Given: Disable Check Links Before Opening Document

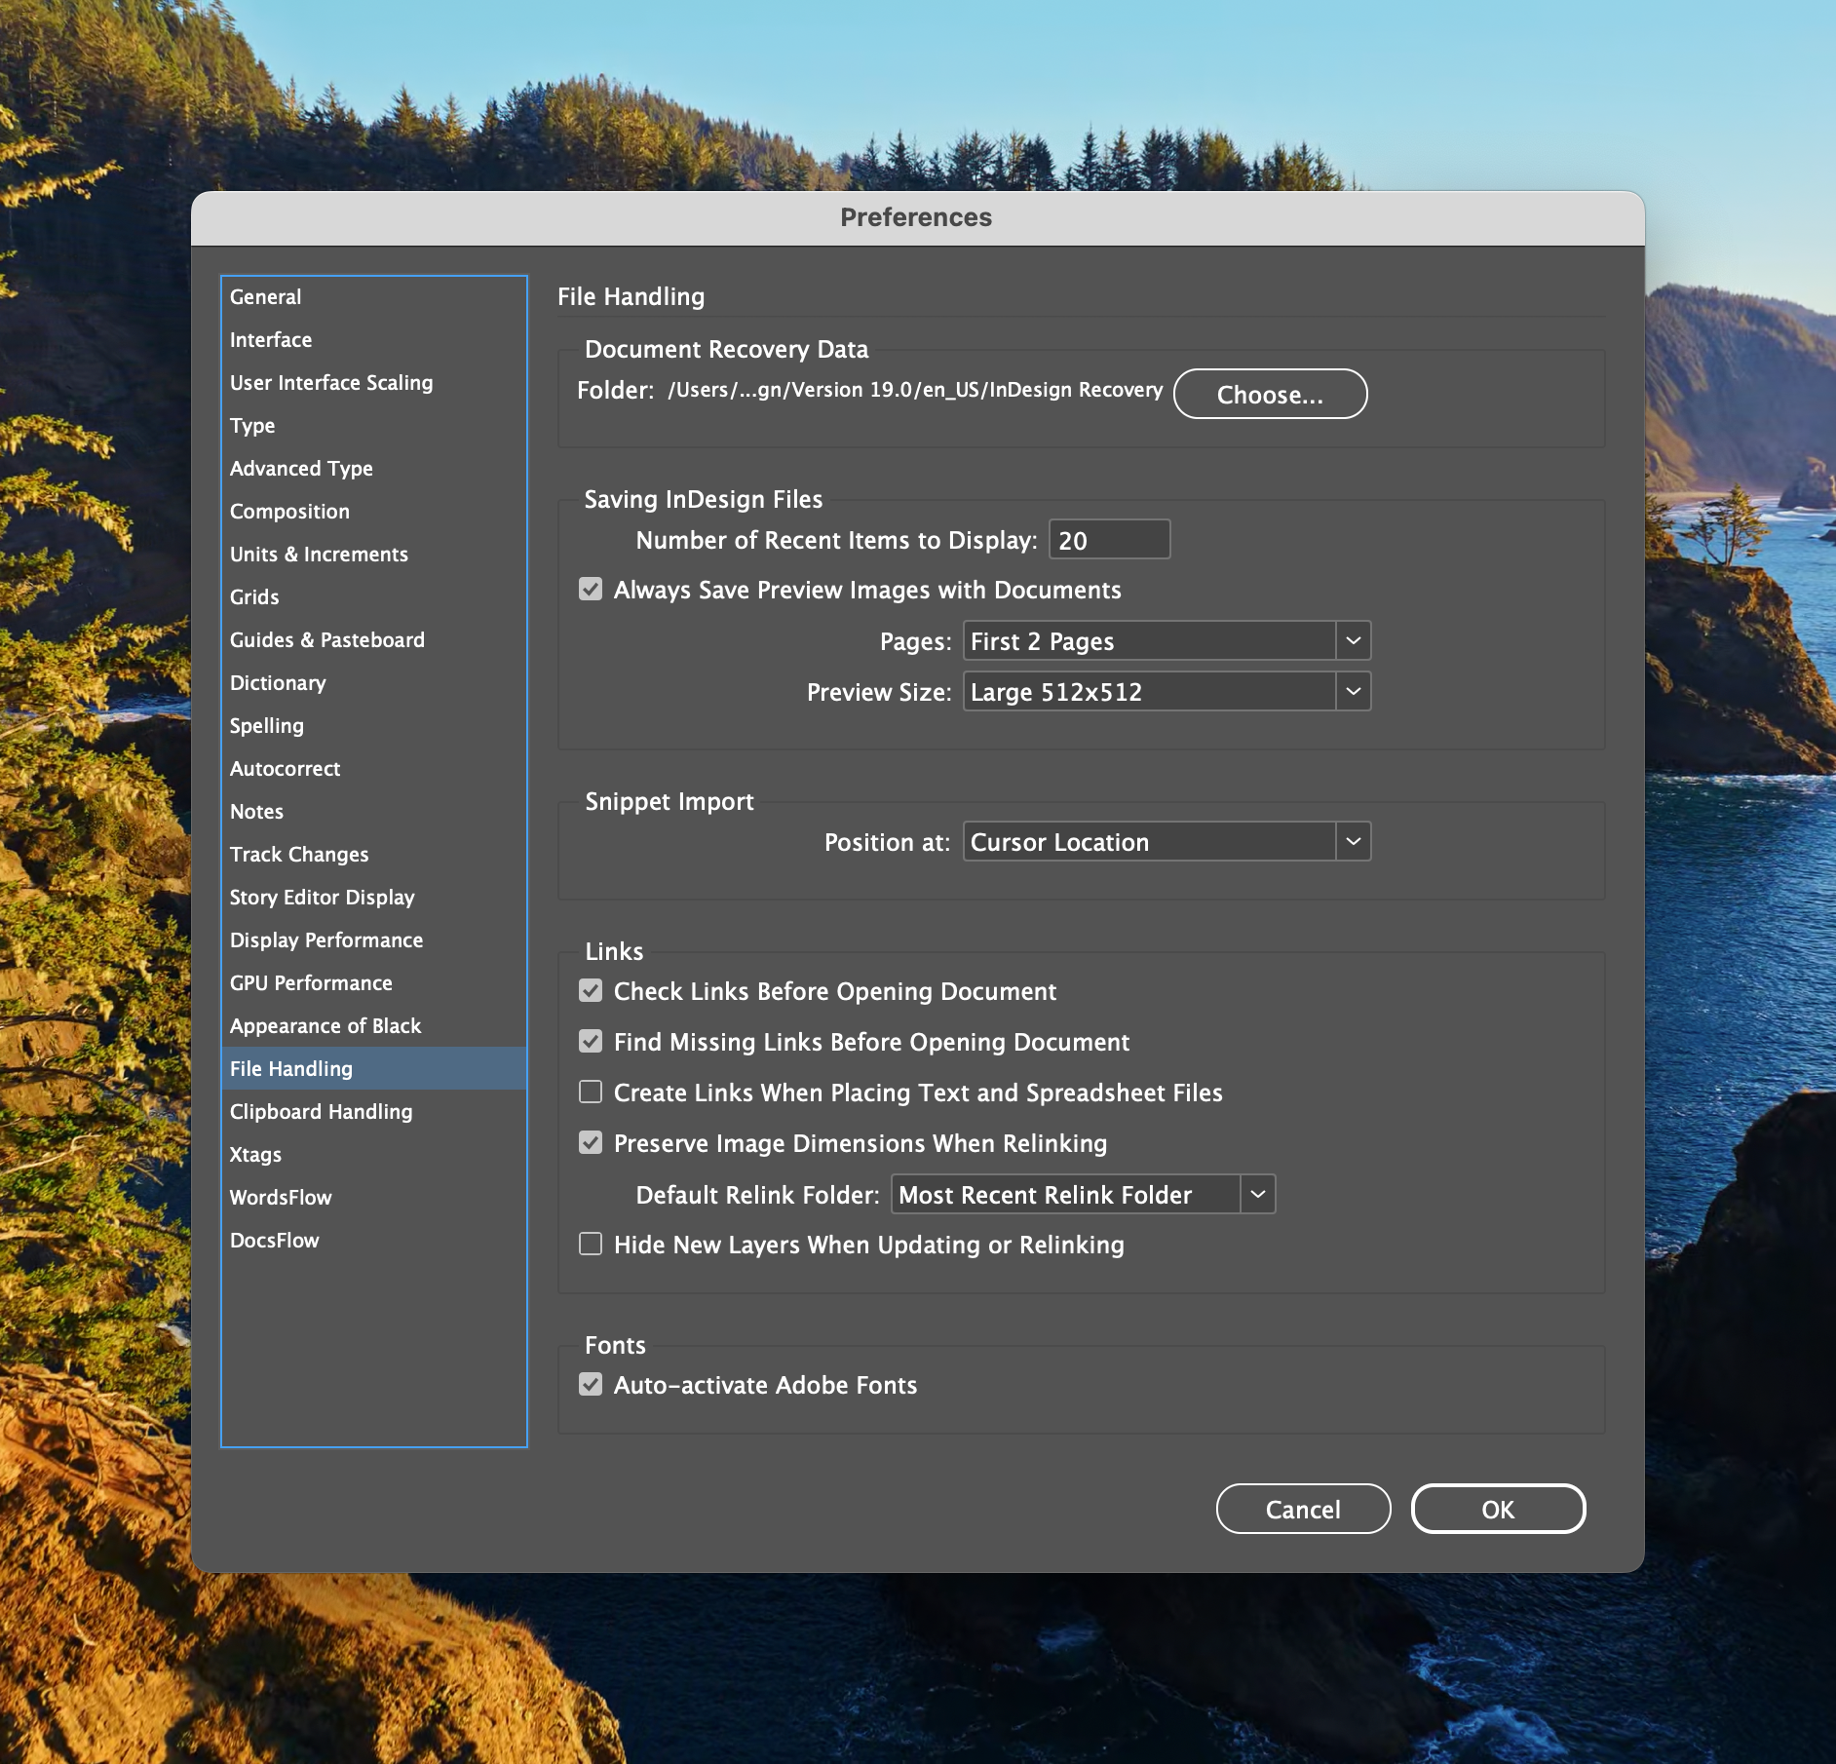Looking at the screenshot, I should tap(591, 991).
